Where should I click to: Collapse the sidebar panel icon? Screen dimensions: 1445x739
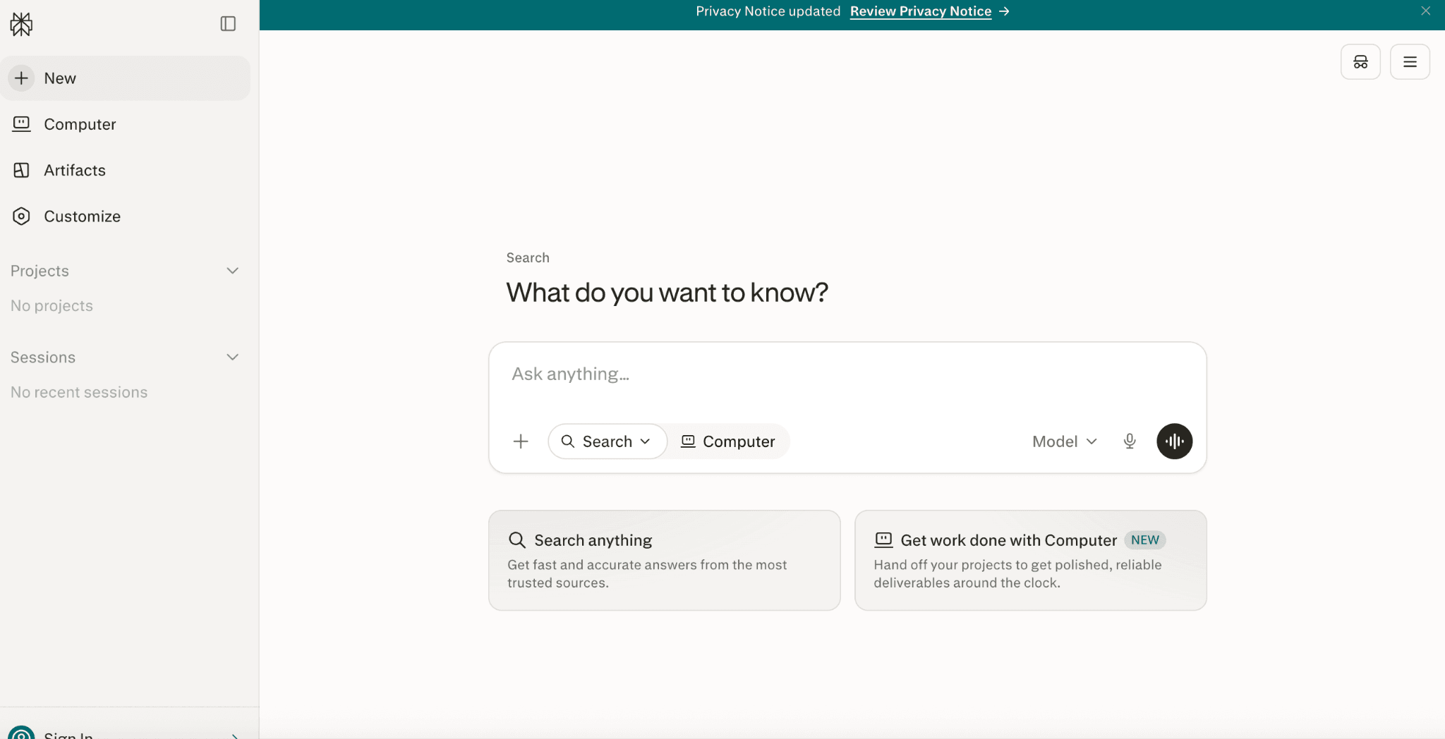click(228, 24)
